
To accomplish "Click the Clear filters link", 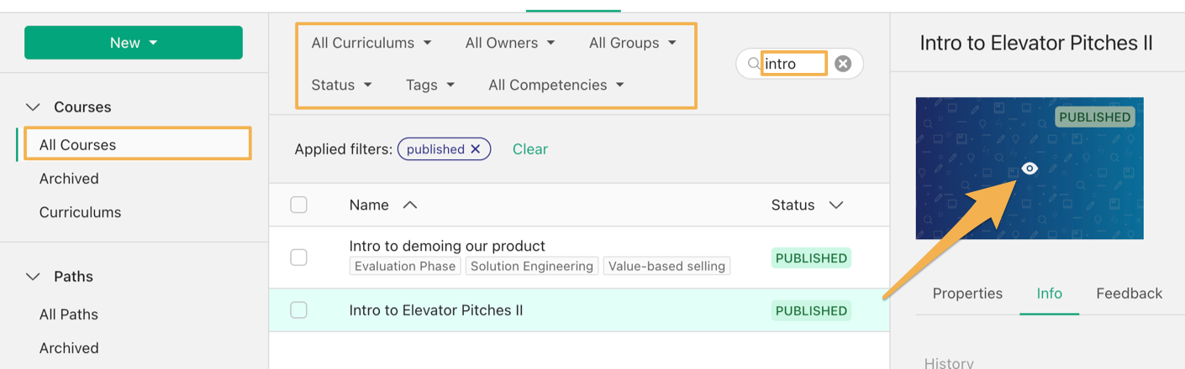I will (530, 149).
